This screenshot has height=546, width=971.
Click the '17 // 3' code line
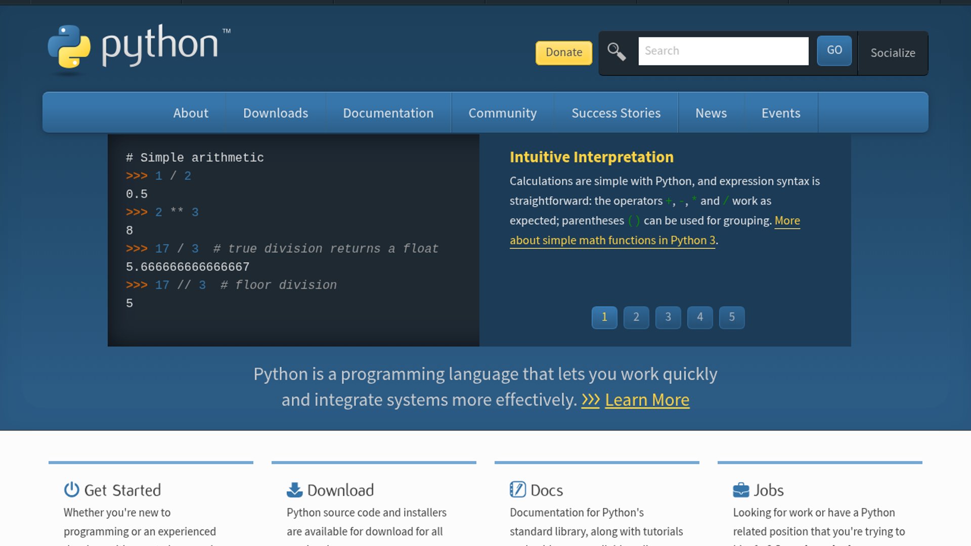[231, 285]
